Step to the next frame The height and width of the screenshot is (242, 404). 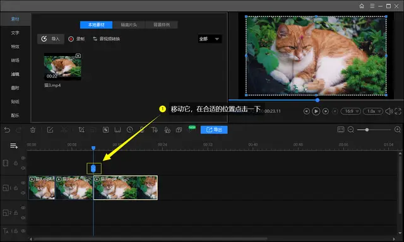[326, 112]
